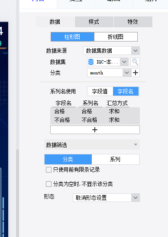Click 求和 summary in the 不合格 row
Viewport: 168px width, 237px height.
[114, 120]
